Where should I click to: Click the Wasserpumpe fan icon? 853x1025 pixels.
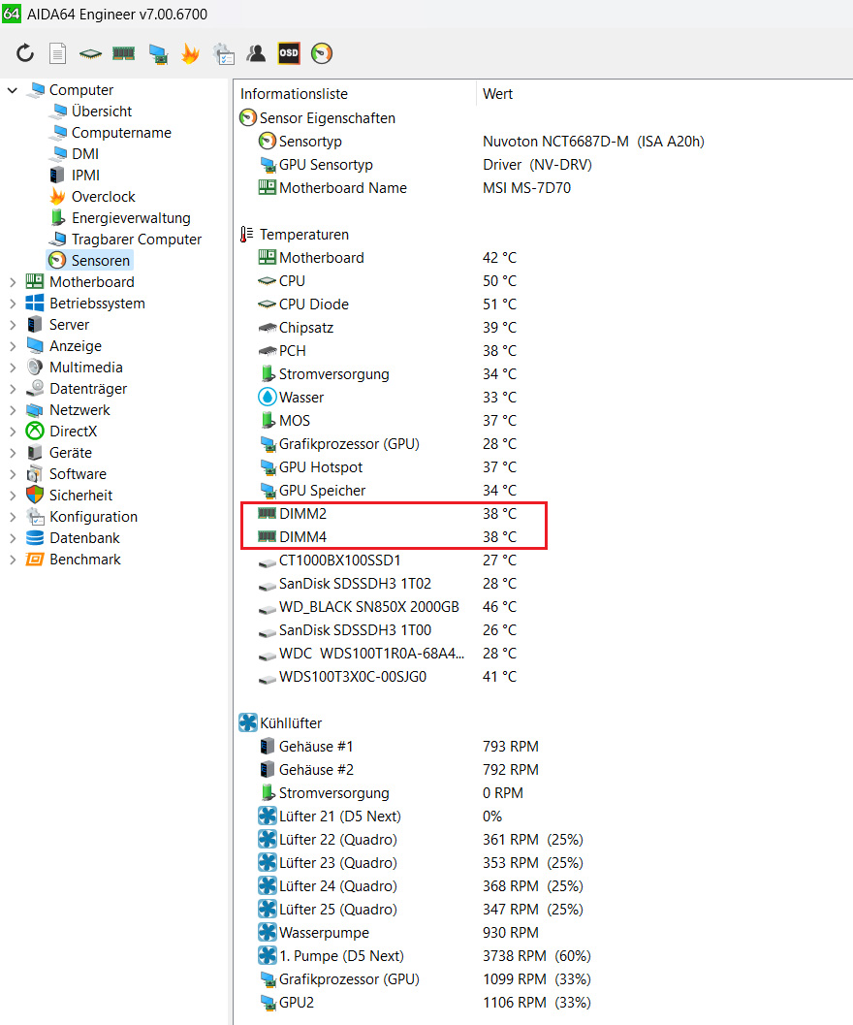pos(268,932)
